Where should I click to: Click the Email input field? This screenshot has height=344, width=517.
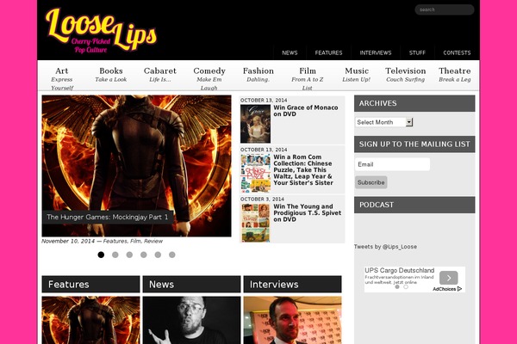click(392, 164)
